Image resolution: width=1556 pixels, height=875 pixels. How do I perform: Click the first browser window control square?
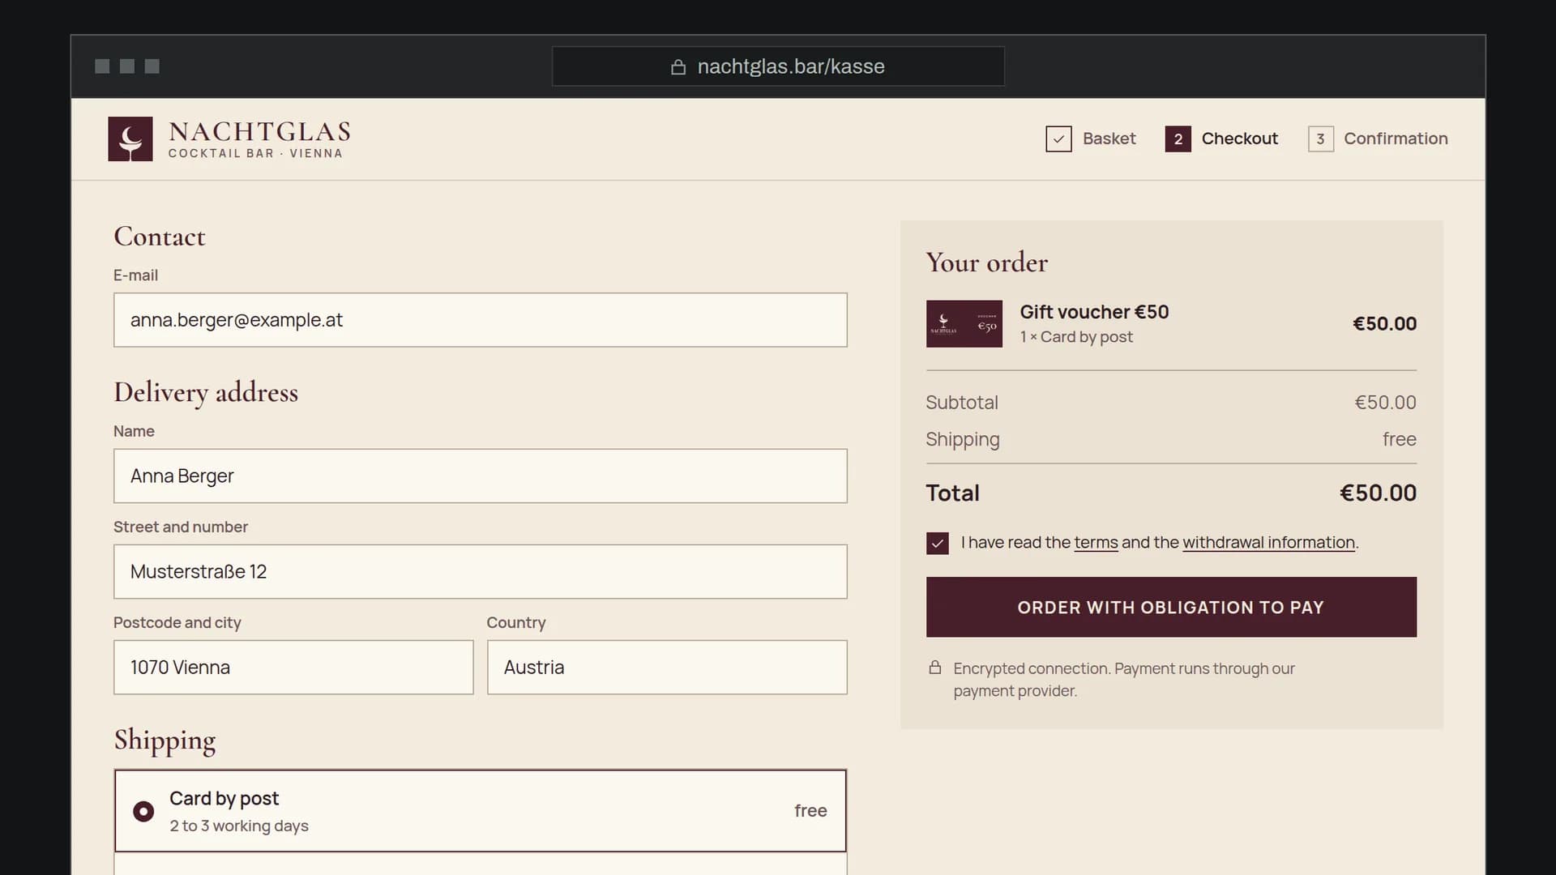(x=102, y=66)
